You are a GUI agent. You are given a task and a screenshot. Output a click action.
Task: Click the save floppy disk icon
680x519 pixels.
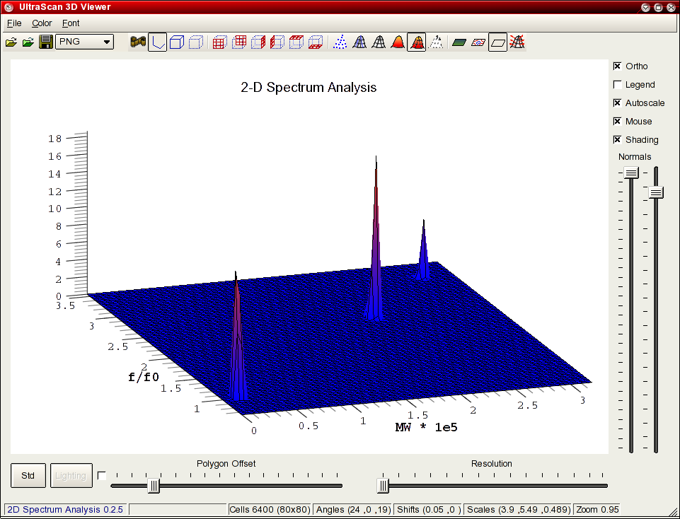(45, 42)
